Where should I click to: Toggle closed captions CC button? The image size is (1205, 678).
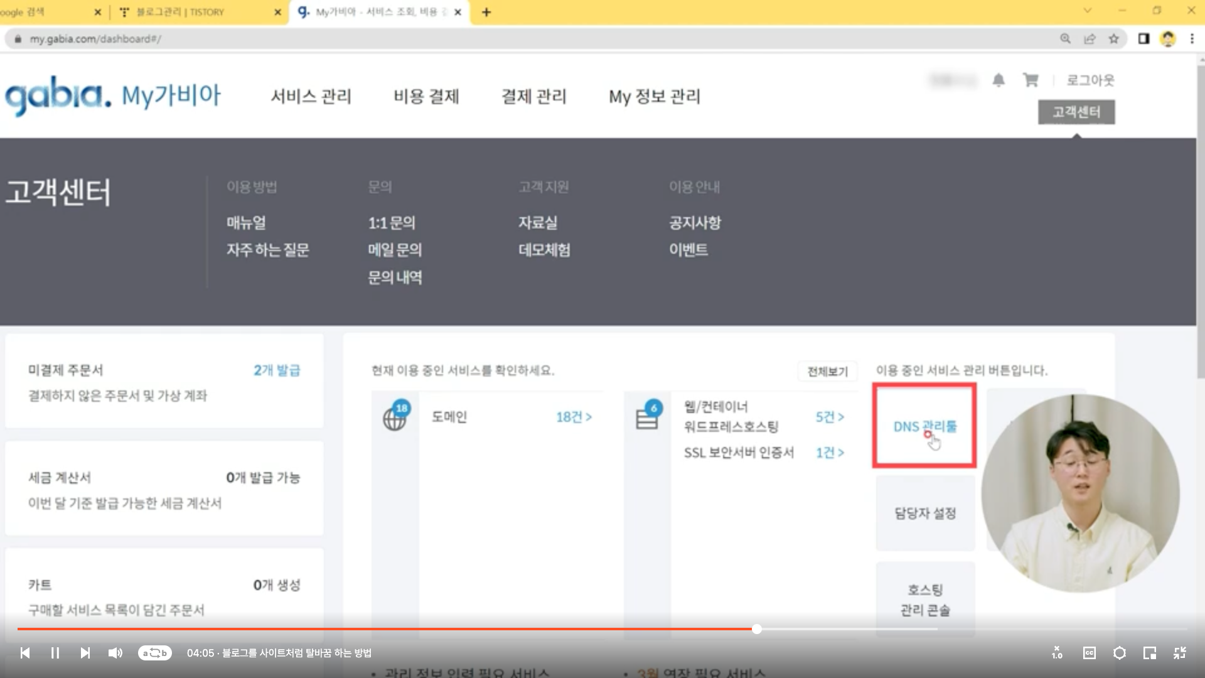[1090, 653]
